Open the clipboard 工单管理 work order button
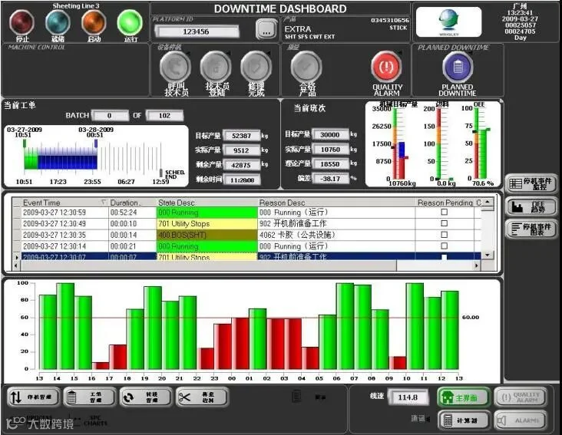Image resolution: width=562 pixels, height=435 pixels. (90, 397)
